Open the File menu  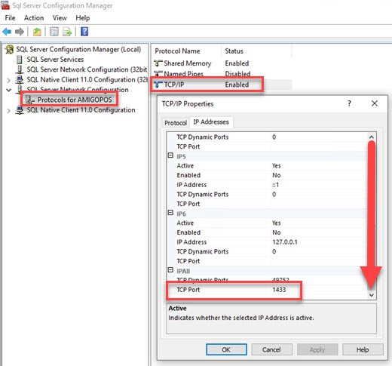[10, 18]
